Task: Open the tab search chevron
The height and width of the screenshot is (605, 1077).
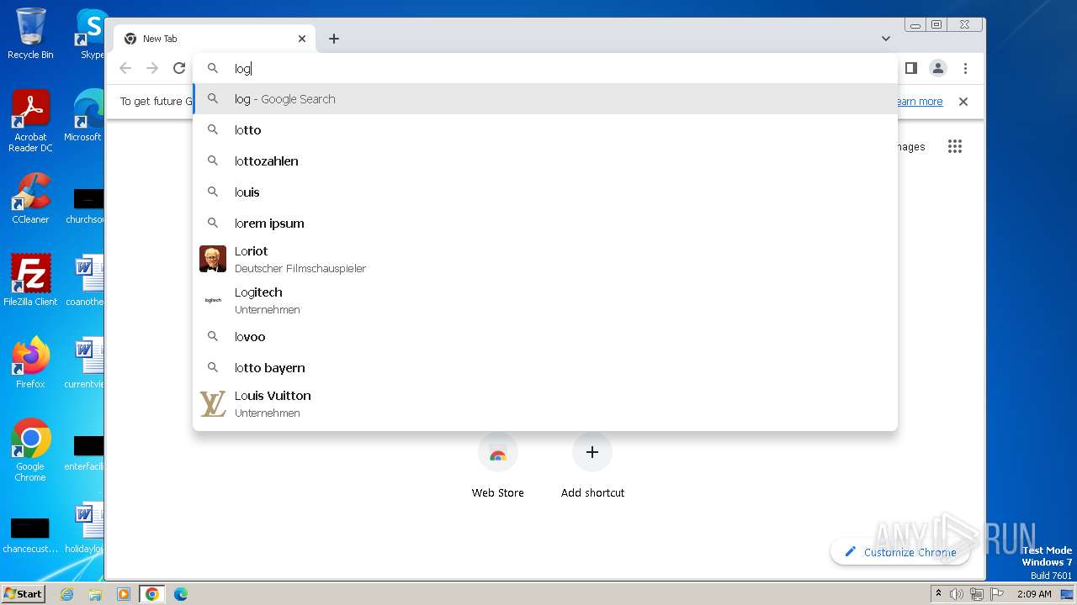Action: (x=886, y=39)
